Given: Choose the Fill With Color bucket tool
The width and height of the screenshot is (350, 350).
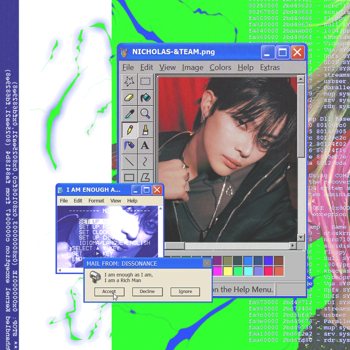Looking at the screenshot, I should (x=145, y=97).
